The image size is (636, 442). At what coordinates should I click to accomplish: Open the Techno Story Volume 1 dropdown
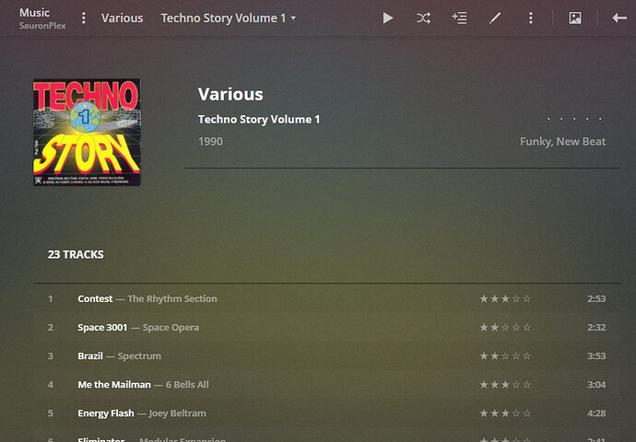[x=228, y=18]
